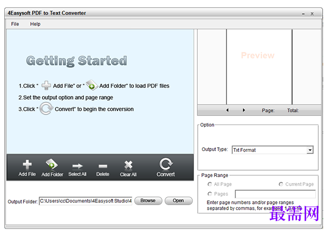Select the Pages radio button
The width and height of the screenshot is (329, 230).
click(209, 194)
